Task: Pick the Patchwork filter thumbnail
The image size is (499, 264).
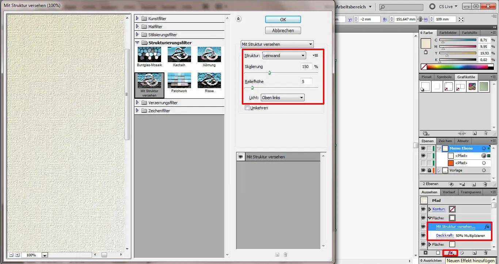Action: [x=179, y=80]
